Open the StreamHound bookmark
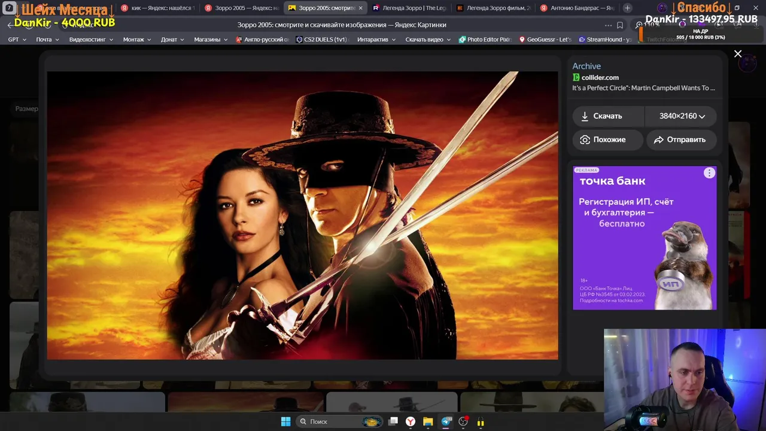 605,40
